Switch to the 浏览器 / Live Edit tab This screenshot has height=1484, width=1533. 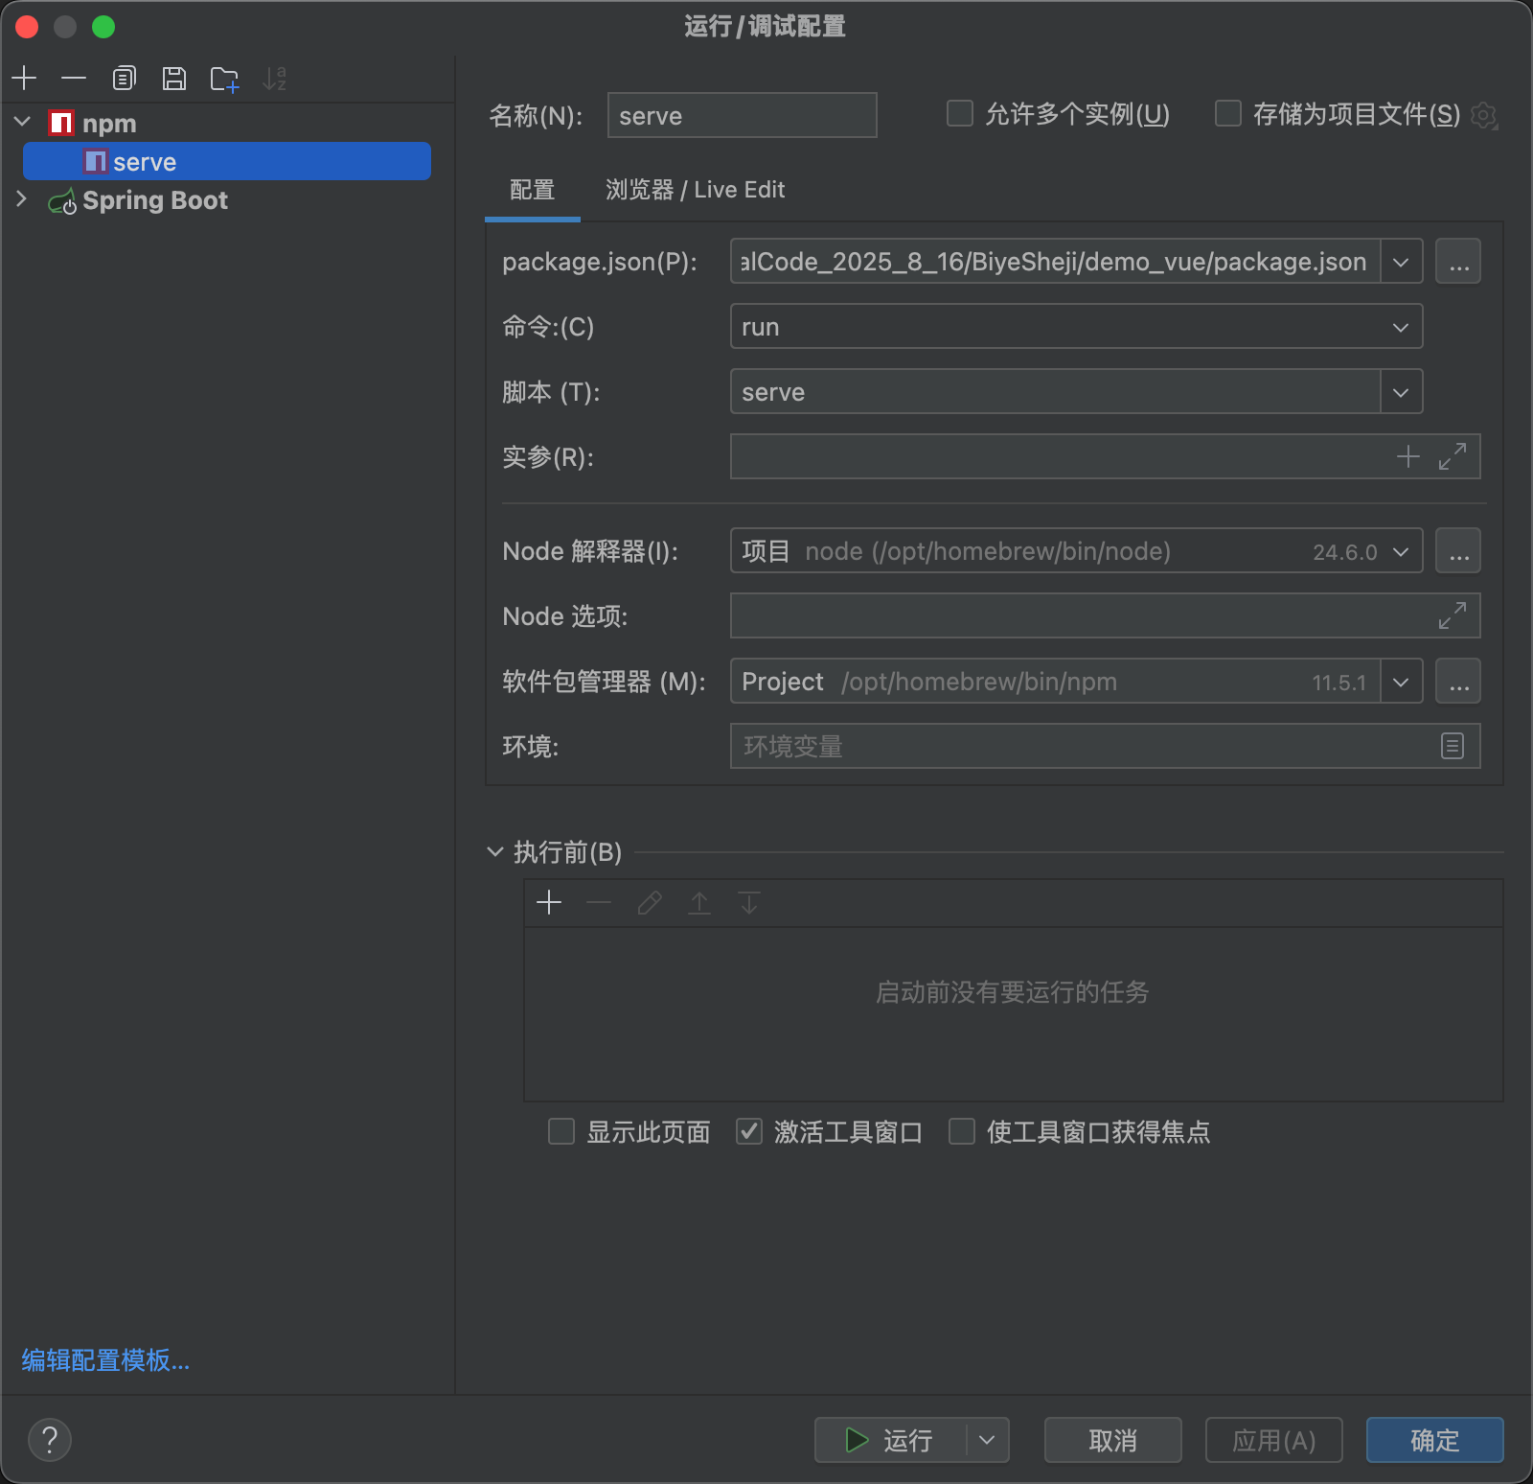[x=696, y=190]
